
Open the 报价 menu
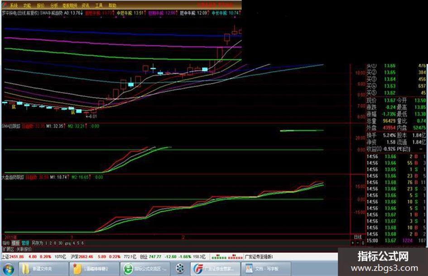(x=40, y=5)
